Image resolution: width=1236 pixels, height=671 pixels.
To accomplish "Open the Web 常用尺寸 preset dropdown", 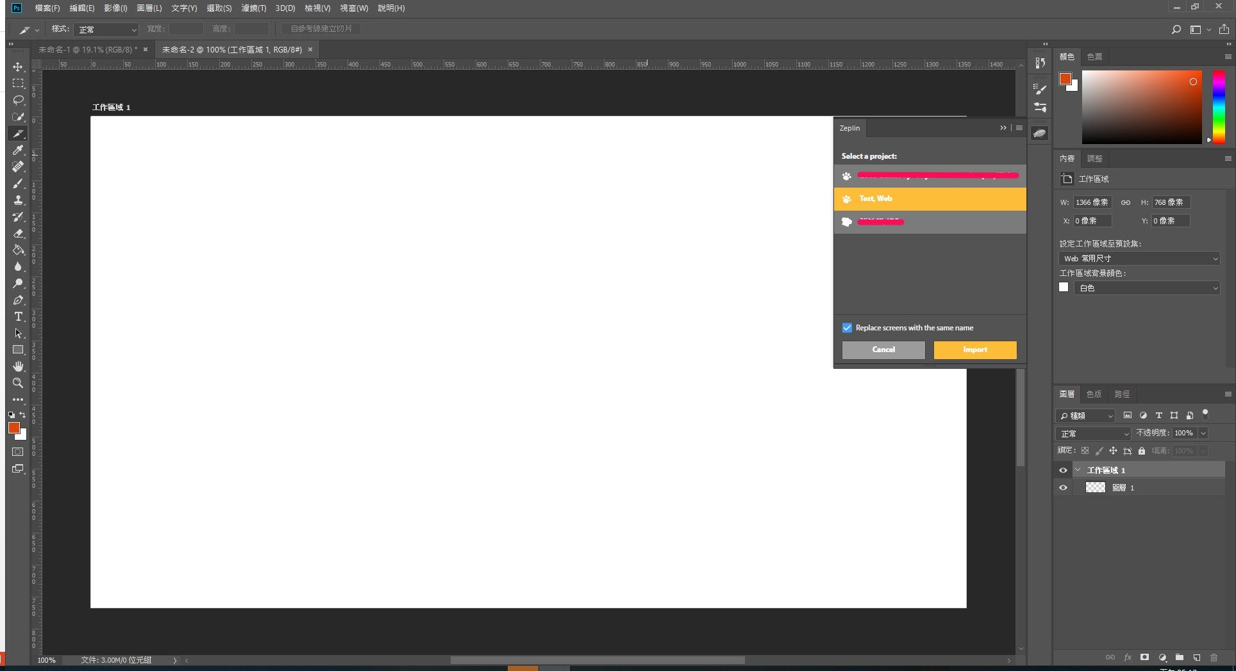I will pyautogui.click(x=1139, y=259).
